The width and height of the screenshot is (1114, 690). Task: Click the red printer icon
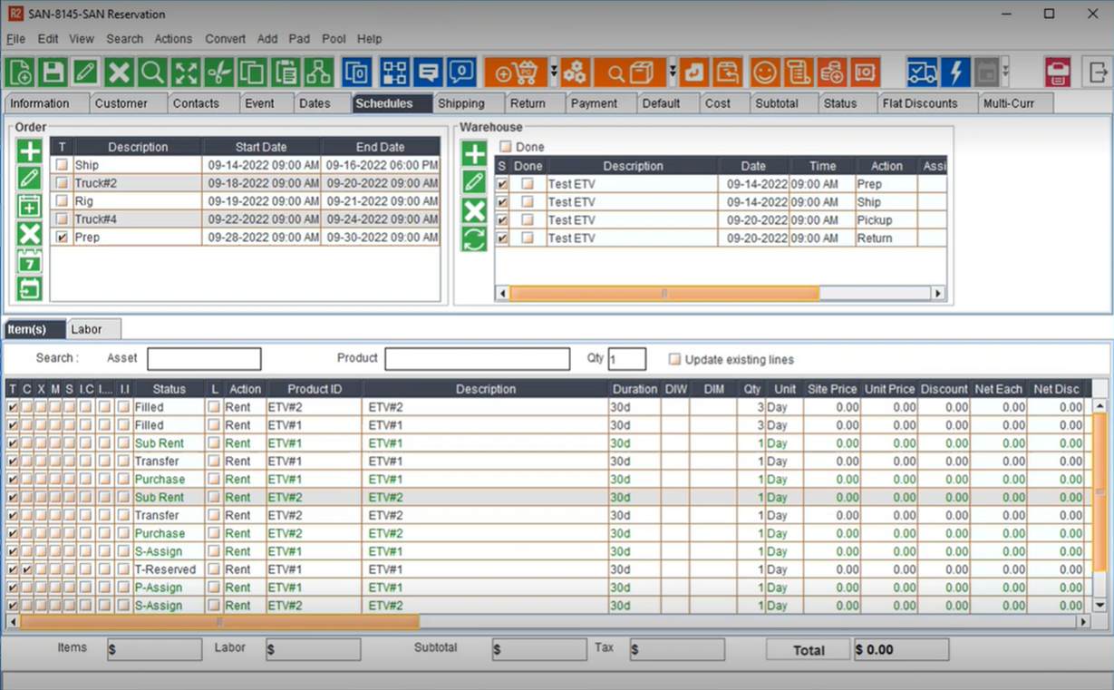[x=1057, y=73]
